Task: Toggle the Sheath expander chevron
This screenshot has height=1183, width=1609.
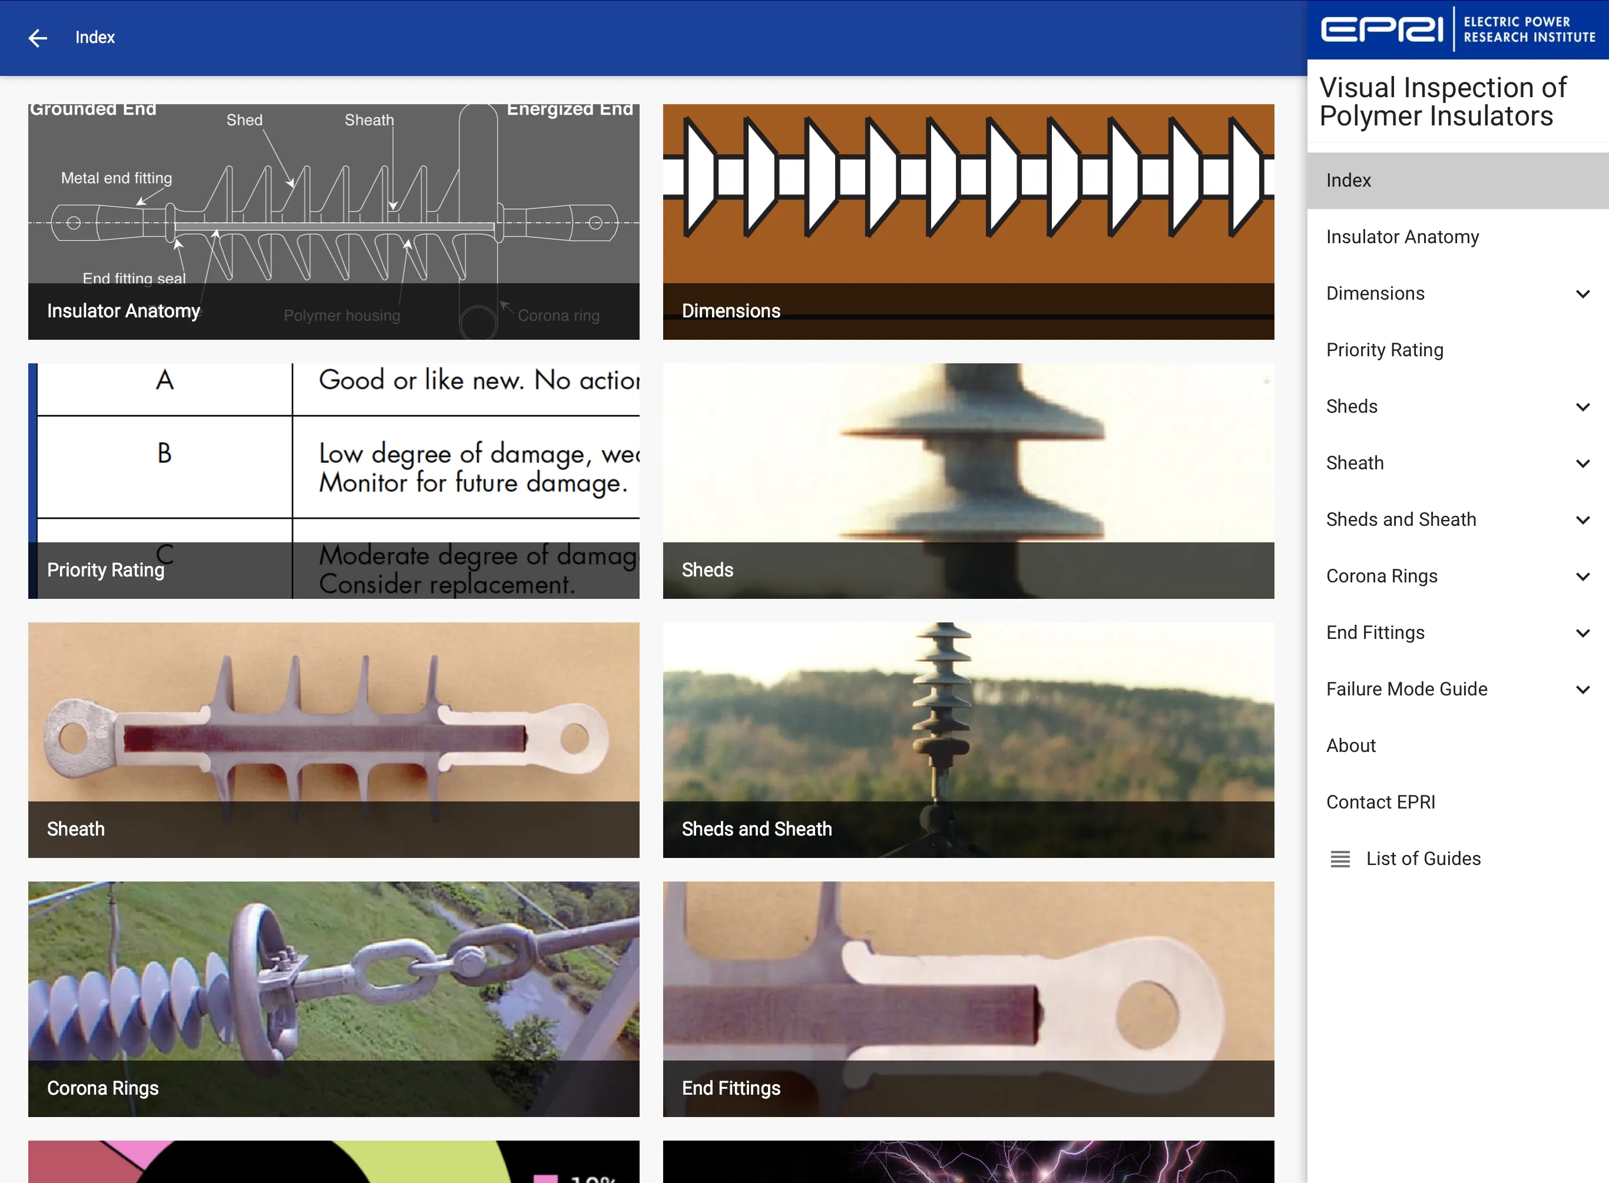Action: (x=1579, y=462)
